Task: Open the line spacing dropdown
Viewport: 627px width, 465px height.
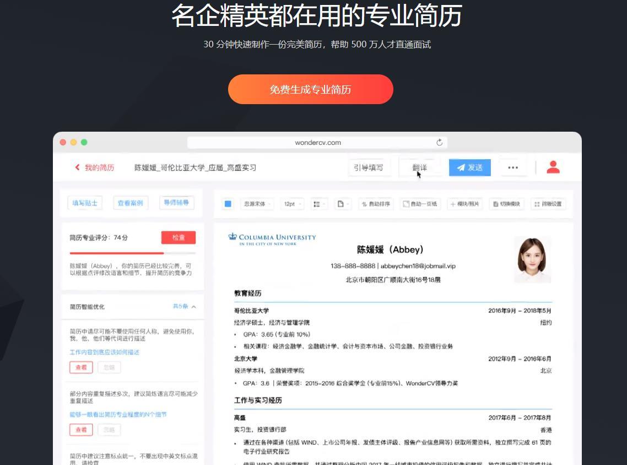Action: click(318, 204)
